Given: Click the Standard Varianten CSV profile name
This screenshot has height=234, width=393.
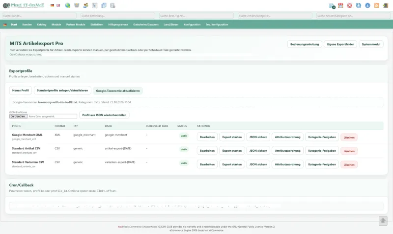Looking at the screenshot, I should [28, 162].
